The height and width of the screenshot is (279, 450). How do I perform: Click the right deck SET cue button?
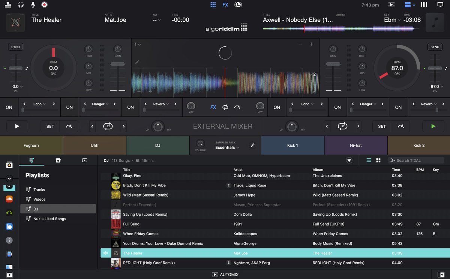(x=382, y=126)
